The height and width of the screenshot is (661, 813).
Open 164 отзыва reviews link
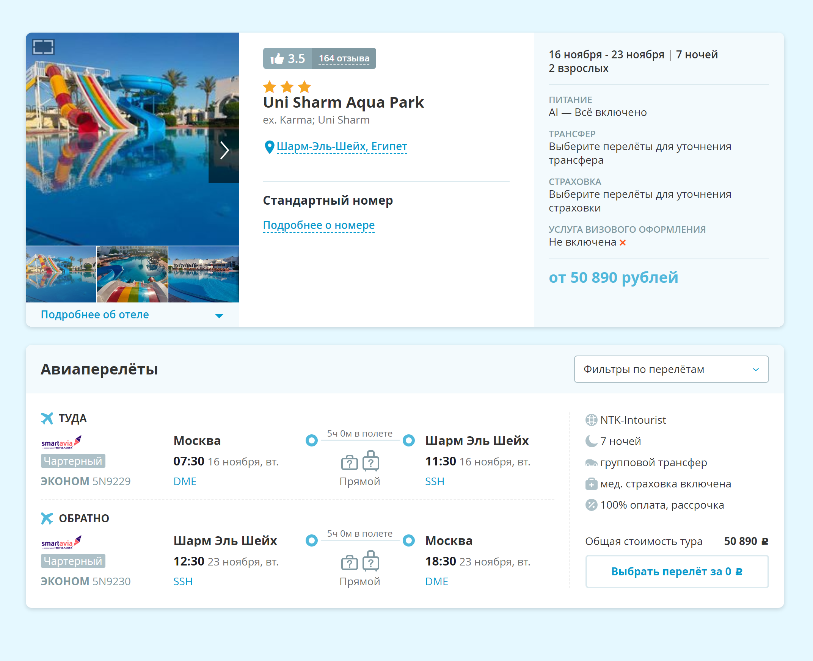(344, 58)
